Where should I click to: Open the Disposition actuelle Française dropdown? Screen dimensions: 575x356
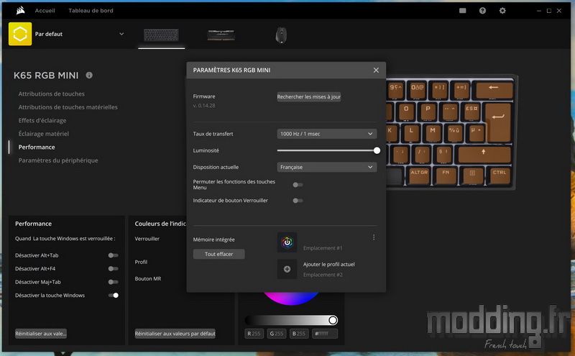tap(327, 167)
